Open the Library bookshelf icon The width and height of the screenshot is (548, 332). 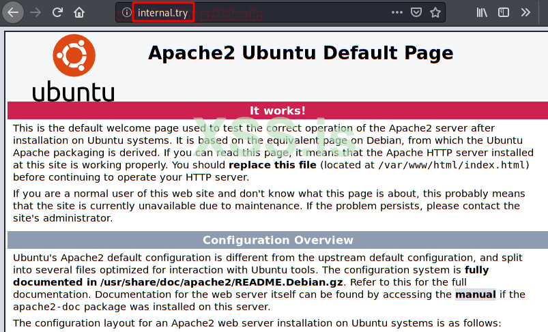(x=482, y=12)
